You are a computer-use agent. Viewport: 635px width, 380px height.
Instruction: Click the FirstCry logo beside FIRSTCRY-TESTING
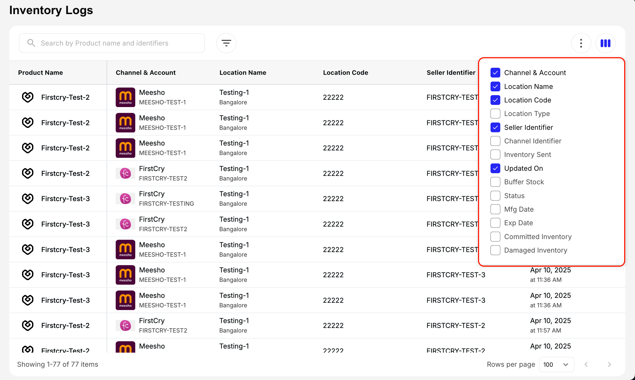(125, 199)
